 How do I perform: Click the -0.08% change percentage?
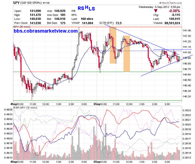(x=174, y=11)
